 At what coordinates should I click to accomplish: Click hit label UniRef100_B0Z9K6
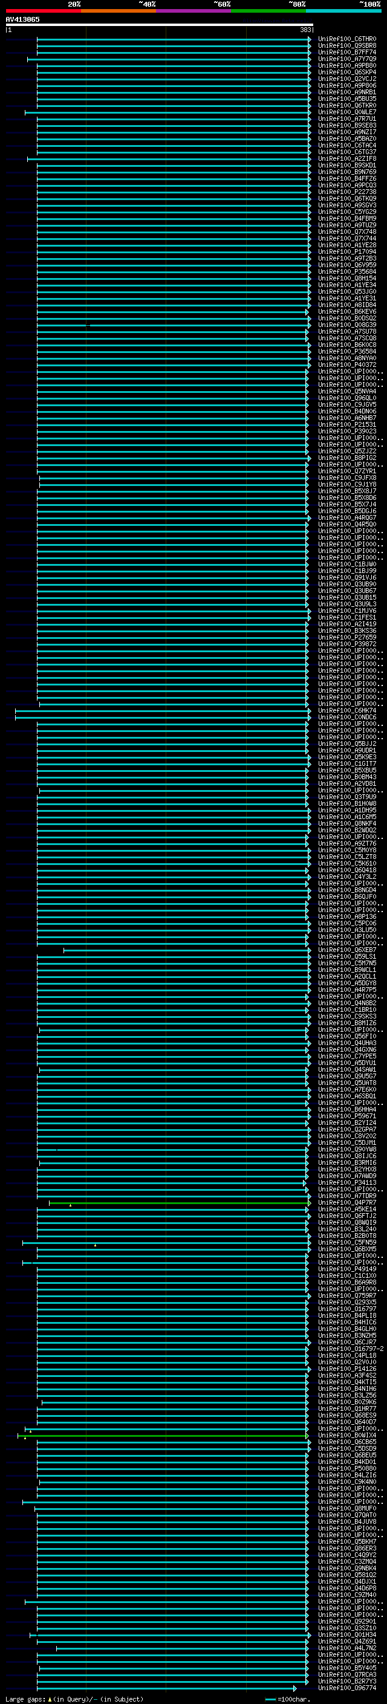coord(347,1402)
